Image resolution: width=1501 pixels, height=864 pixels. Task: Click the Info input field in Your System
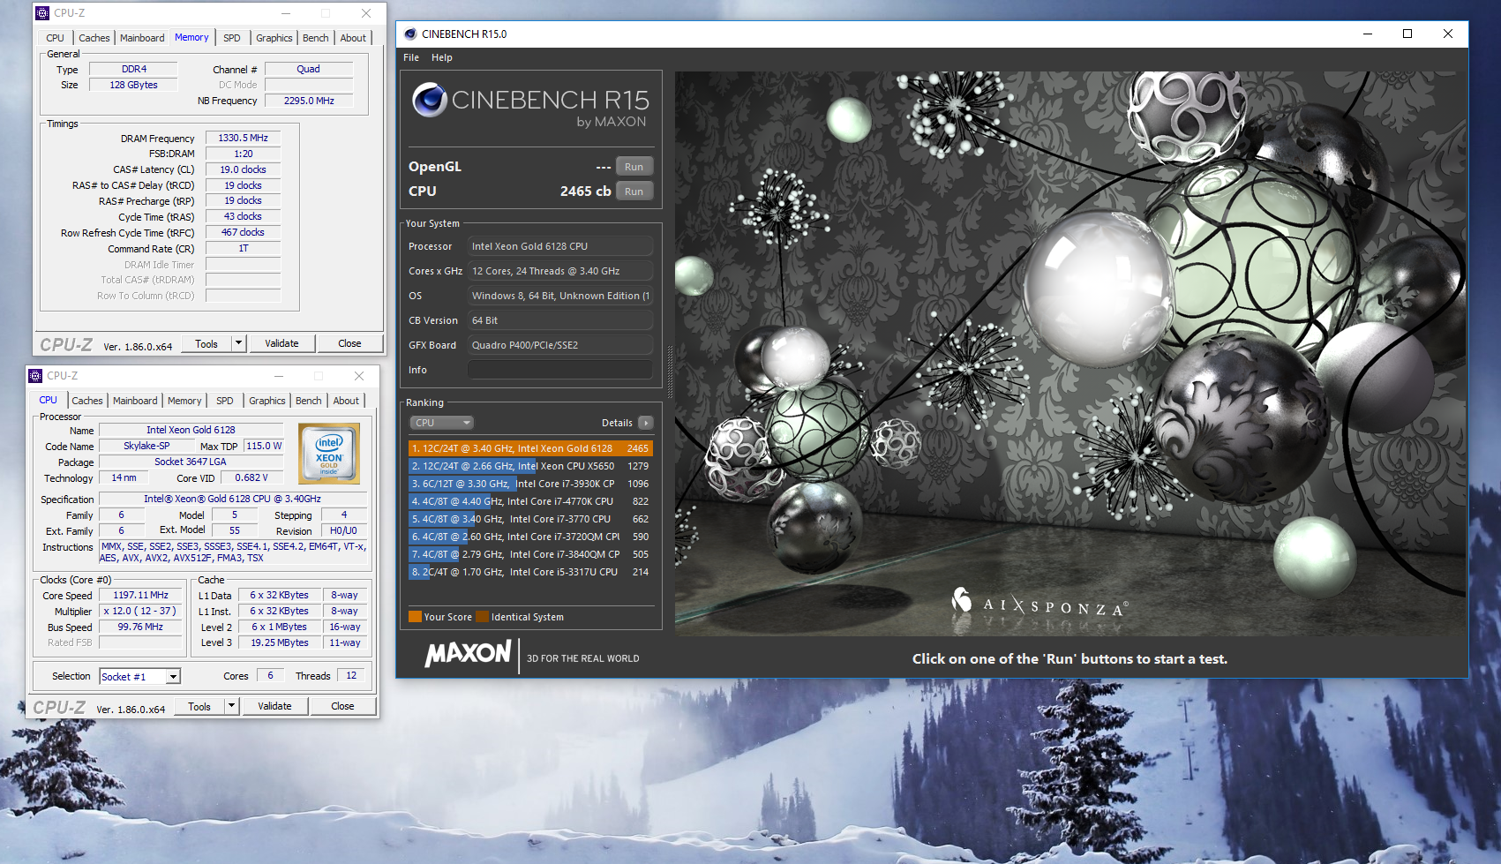tap(560, 370)
